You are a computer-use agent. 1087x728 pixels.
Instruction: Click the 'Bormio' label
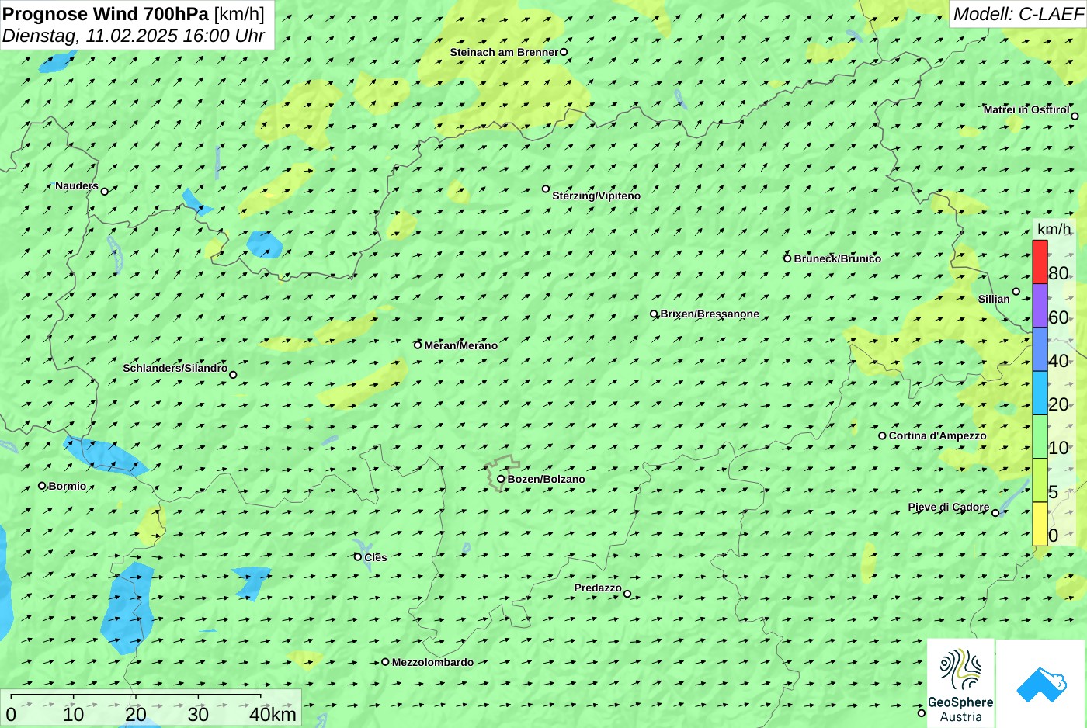coord(68,486)
